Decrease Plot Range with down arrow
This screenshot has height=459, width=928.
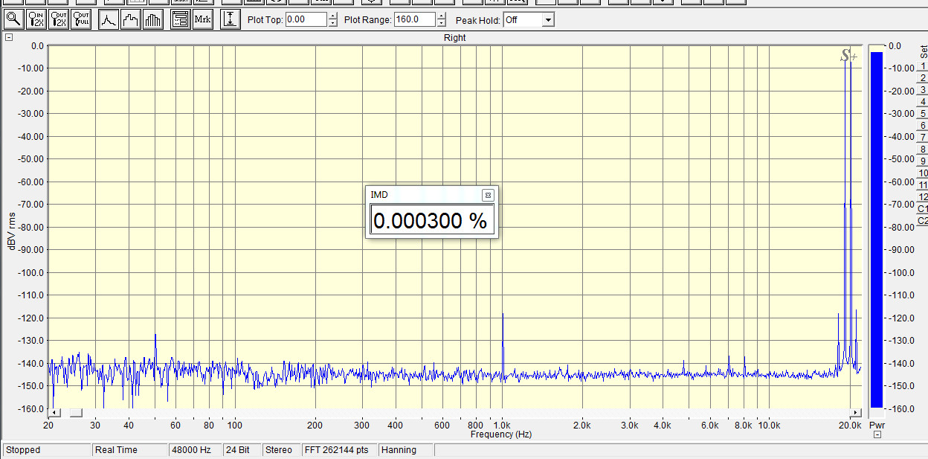(442, 23)
